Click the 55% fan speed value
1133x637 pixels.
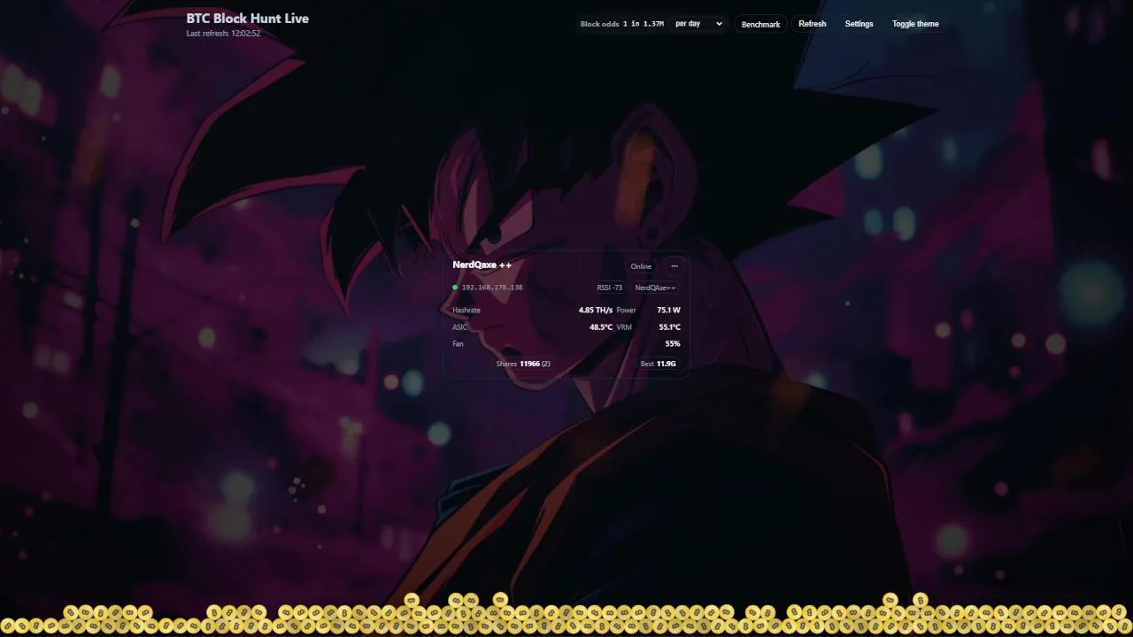pyautogui.click(x=673, y=344)
